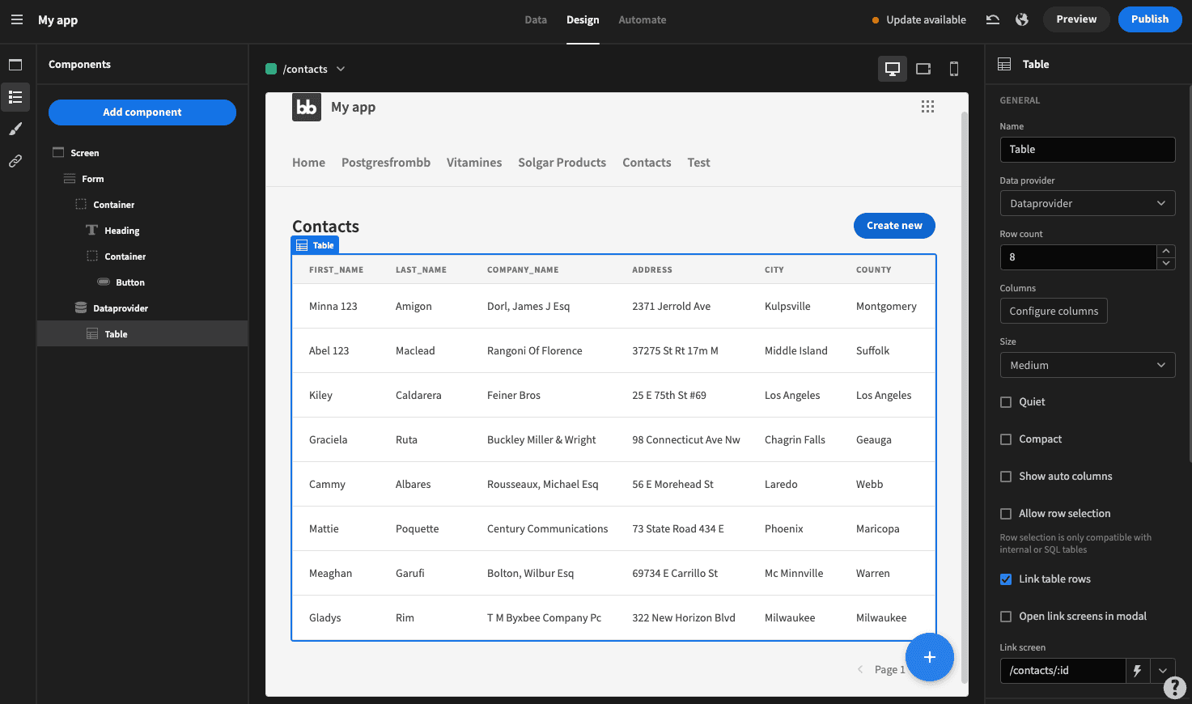Switch to the Automate tab
The image size is (1192, 704).
643,19
